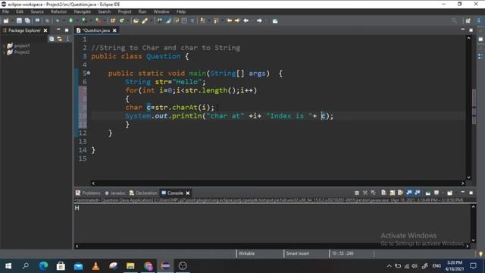Click the Coverage launch icon
The width and height of the screenshot is (485, 273).
84,20
